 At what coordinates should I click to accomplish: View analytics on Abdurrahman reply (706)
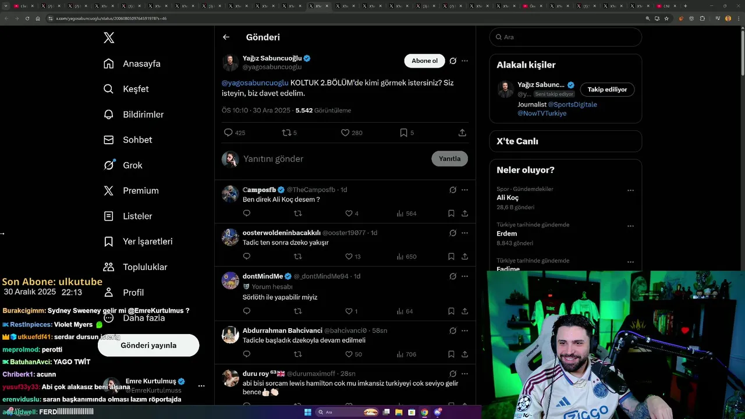[x=406, y=354]
